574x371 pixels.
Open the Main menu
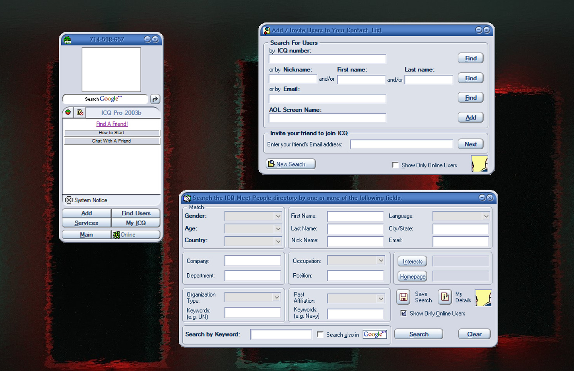[87, 235]
